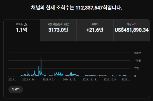Click the truncated 2026 date label
This screenshot has height=101, width=153.
[126, 79]
